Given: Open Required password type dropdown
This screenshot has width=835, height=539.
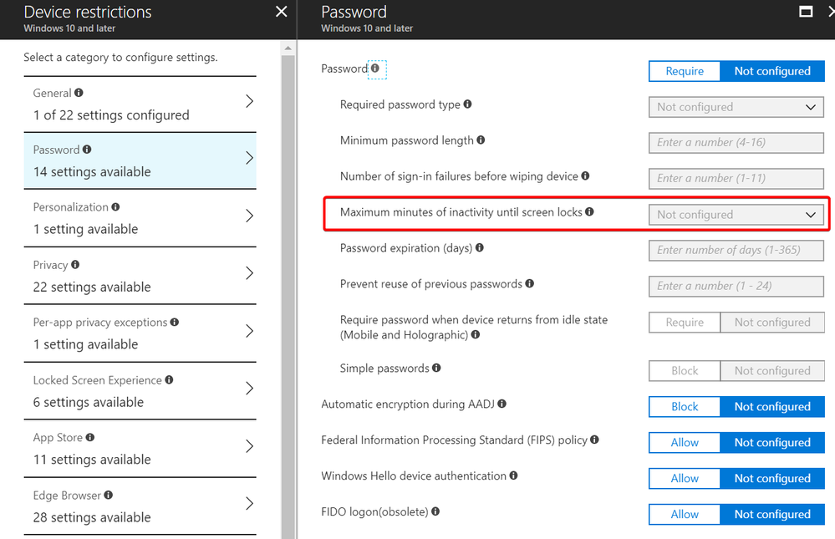Looking at the screenshot, I should [x=736, y=107].
